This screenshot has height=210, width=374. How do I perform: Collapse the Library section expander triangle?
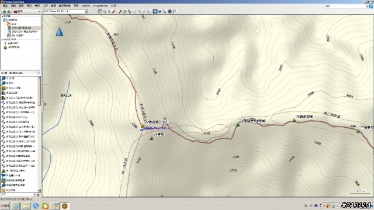(x=2, y=16)
